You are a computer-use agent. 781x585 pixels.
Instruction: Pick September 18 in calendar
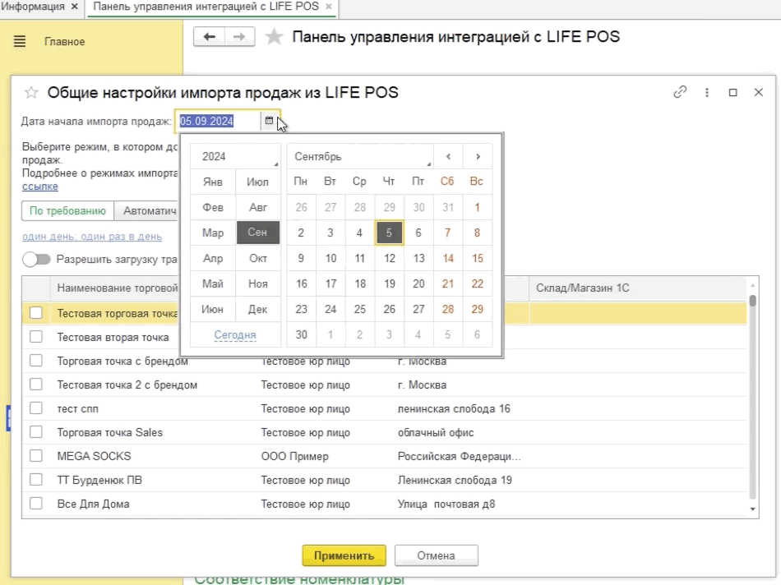pos(360,283)
